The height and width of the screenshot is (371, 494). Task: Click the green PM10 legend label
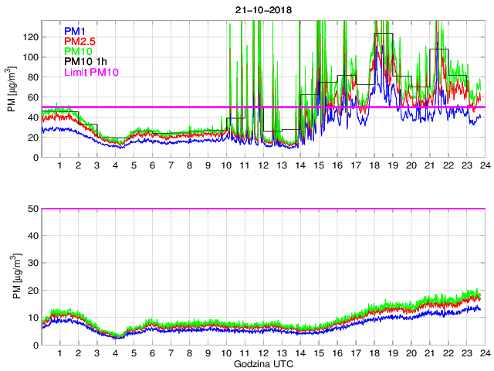tap(77, 52)
